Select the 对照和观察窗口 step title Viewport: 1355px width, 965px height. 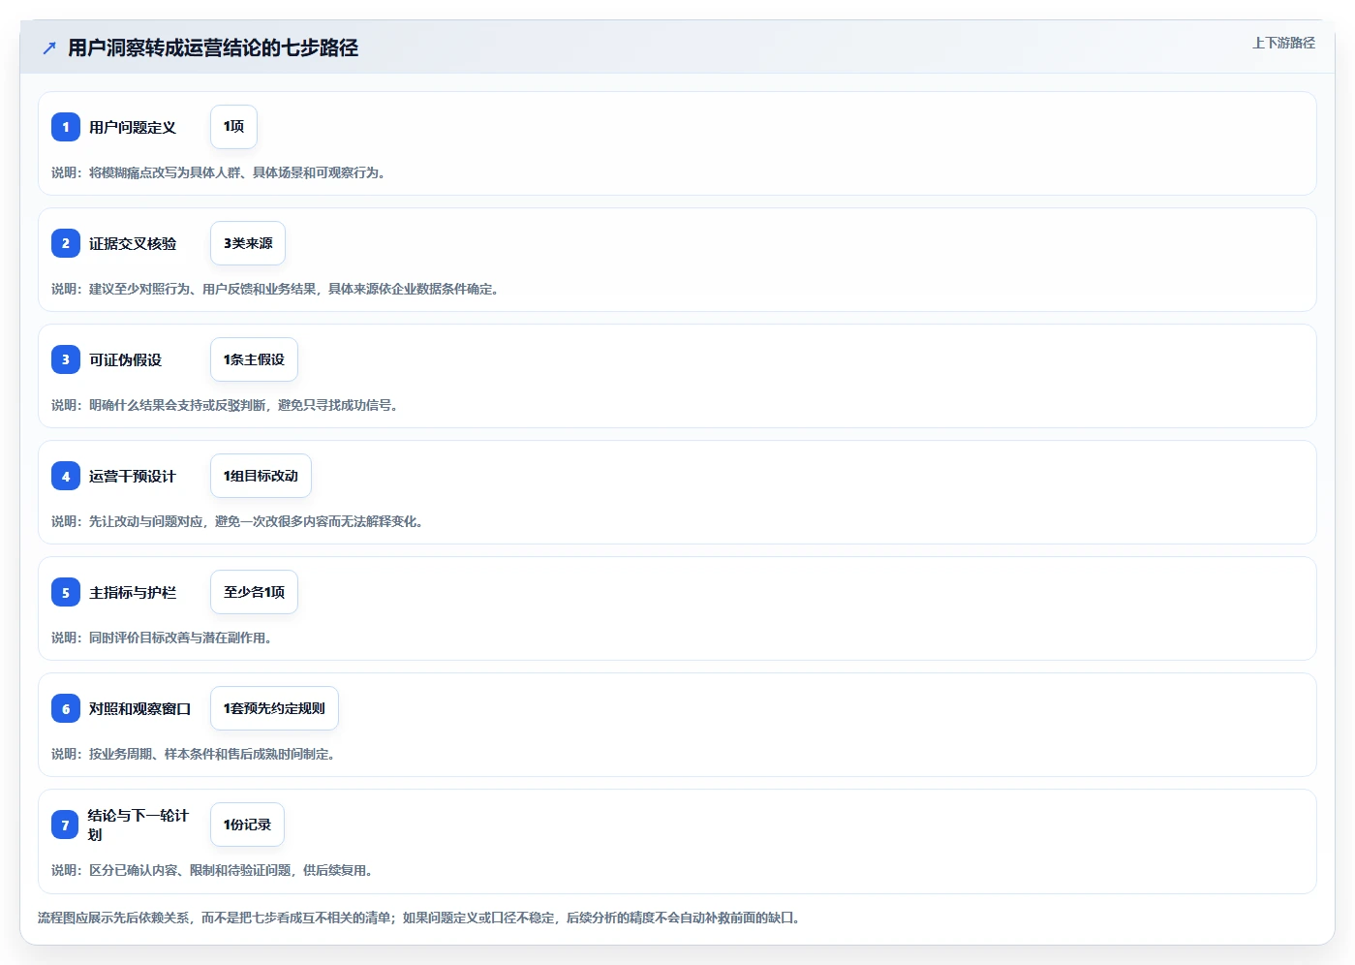coord(139,708)
